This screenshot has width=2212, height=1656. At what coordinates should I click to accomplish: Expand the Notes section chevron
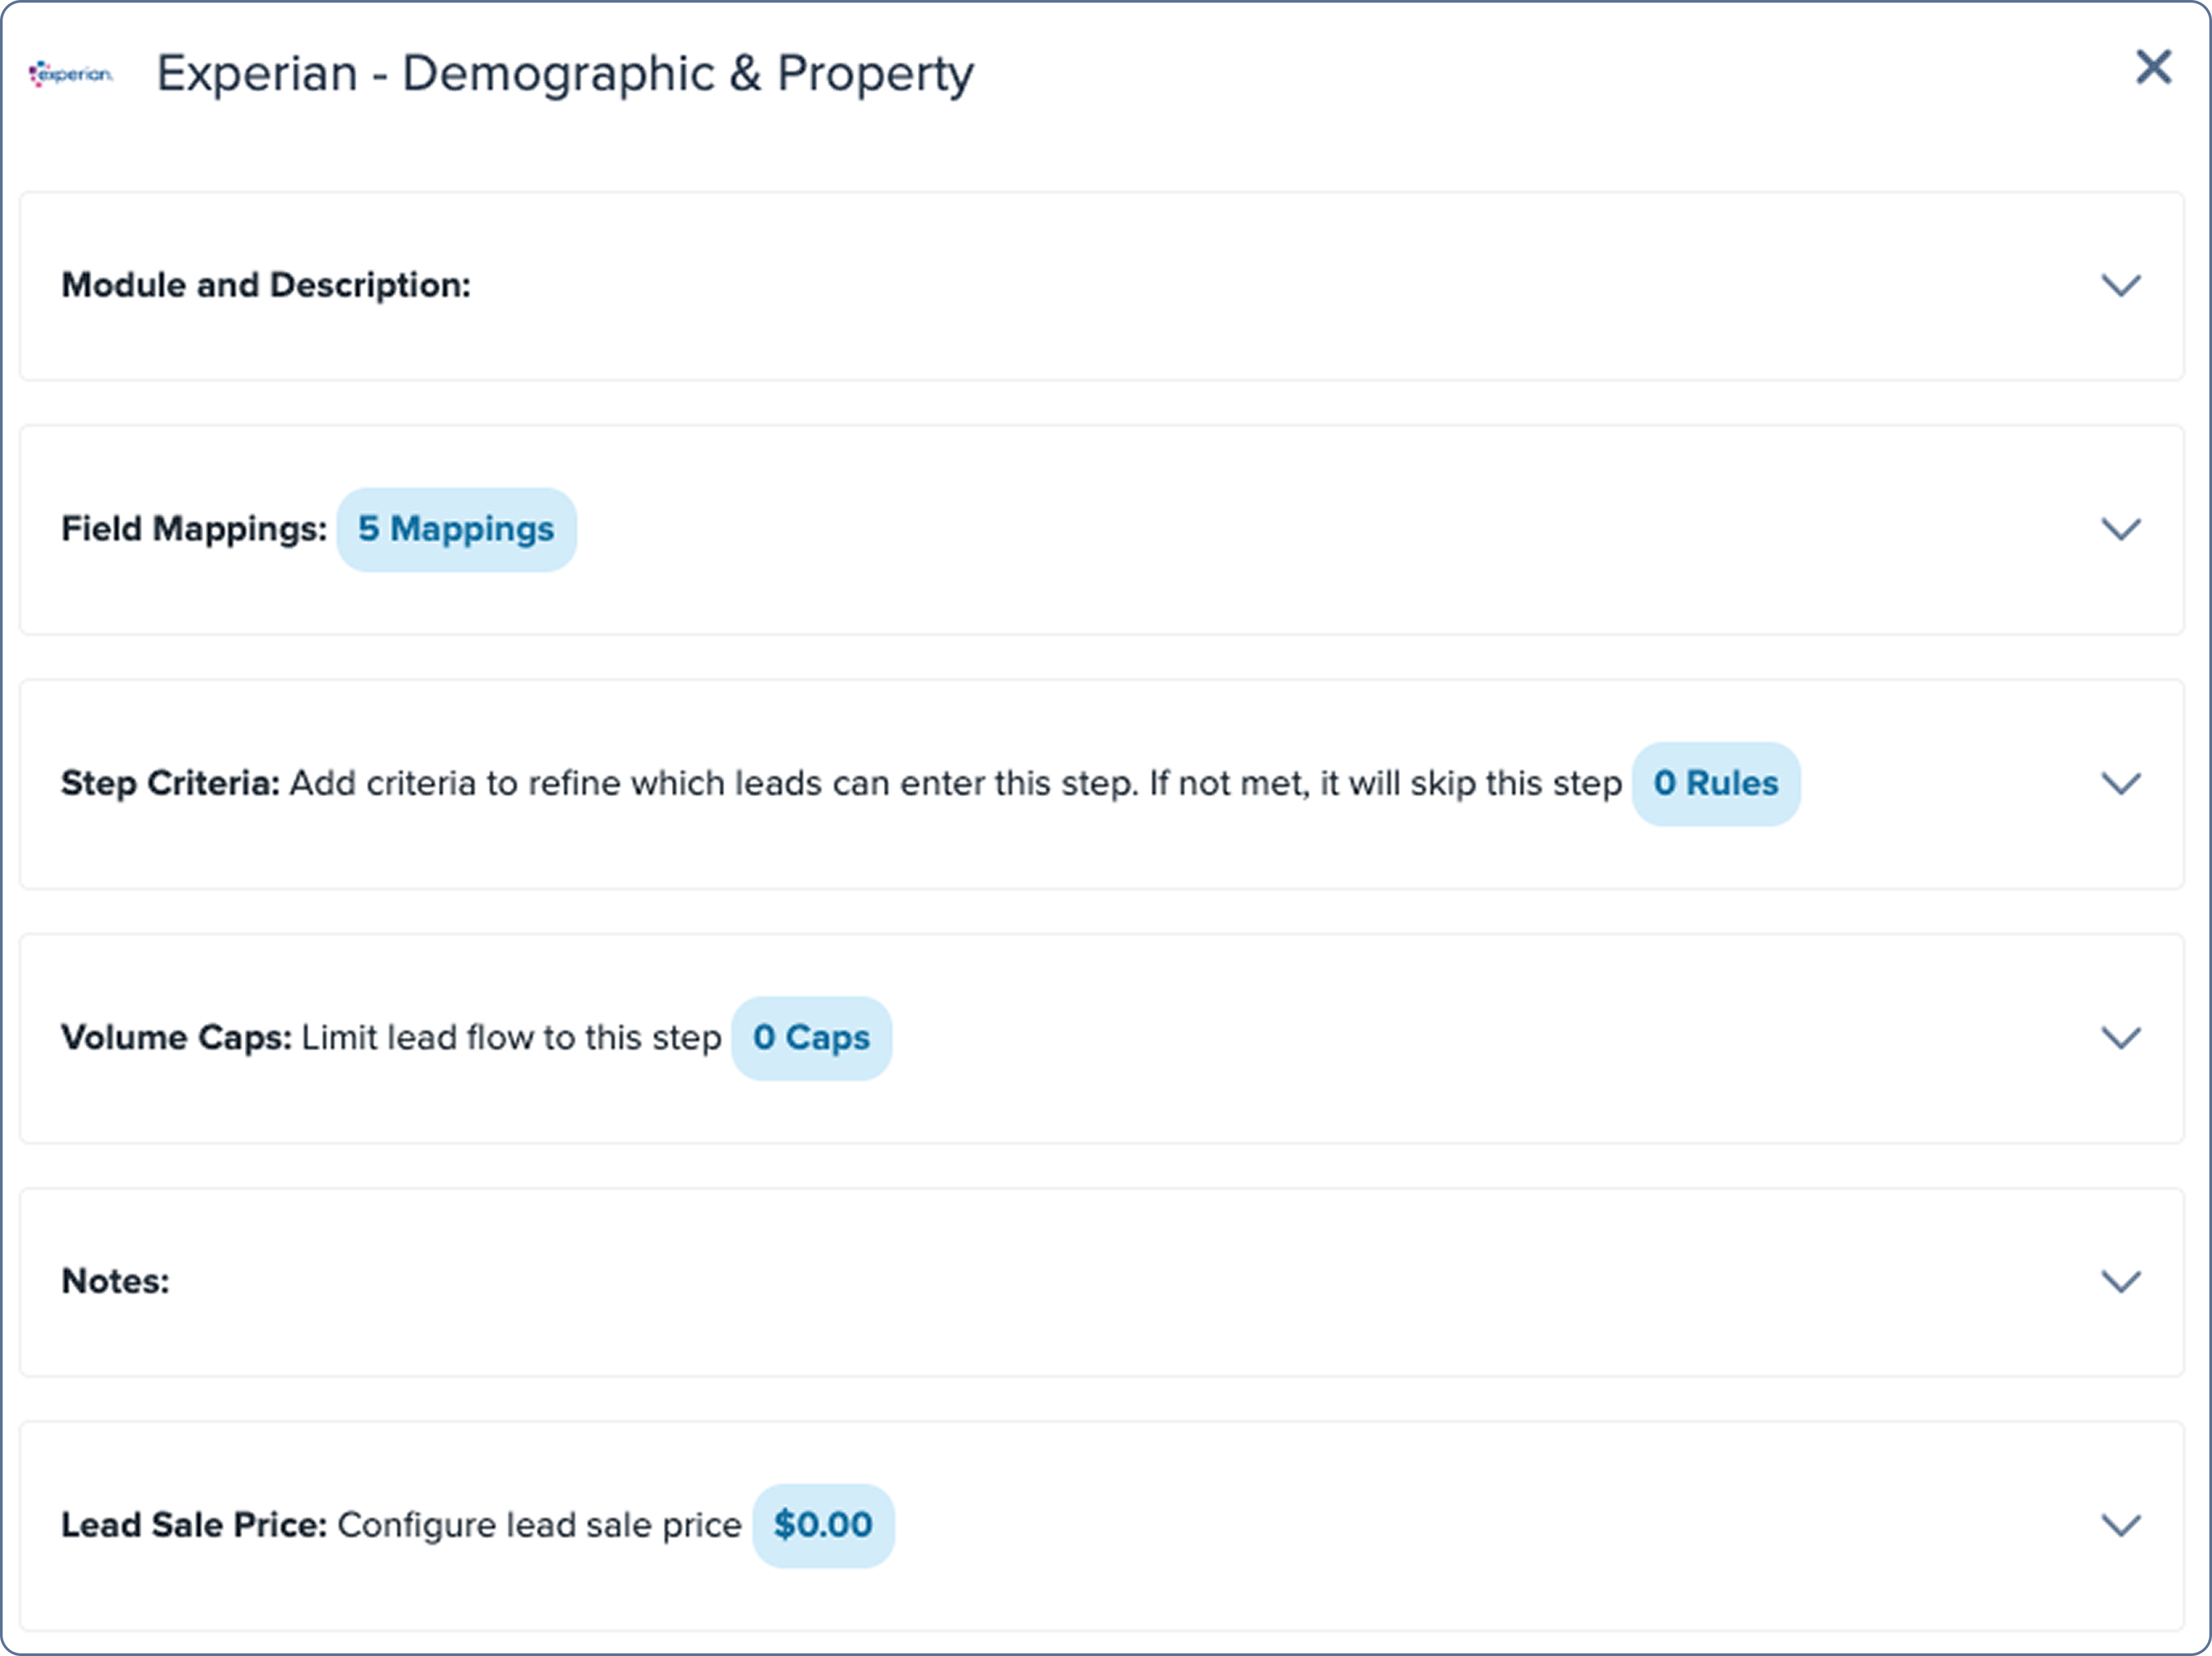[x=2120, y=1281]
